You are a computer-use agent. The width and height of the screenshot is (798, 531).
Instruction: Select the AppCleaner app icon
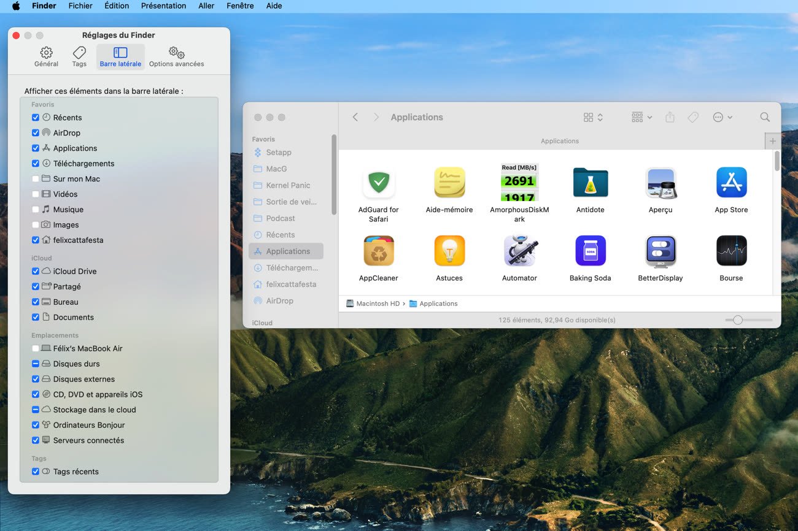379,251
